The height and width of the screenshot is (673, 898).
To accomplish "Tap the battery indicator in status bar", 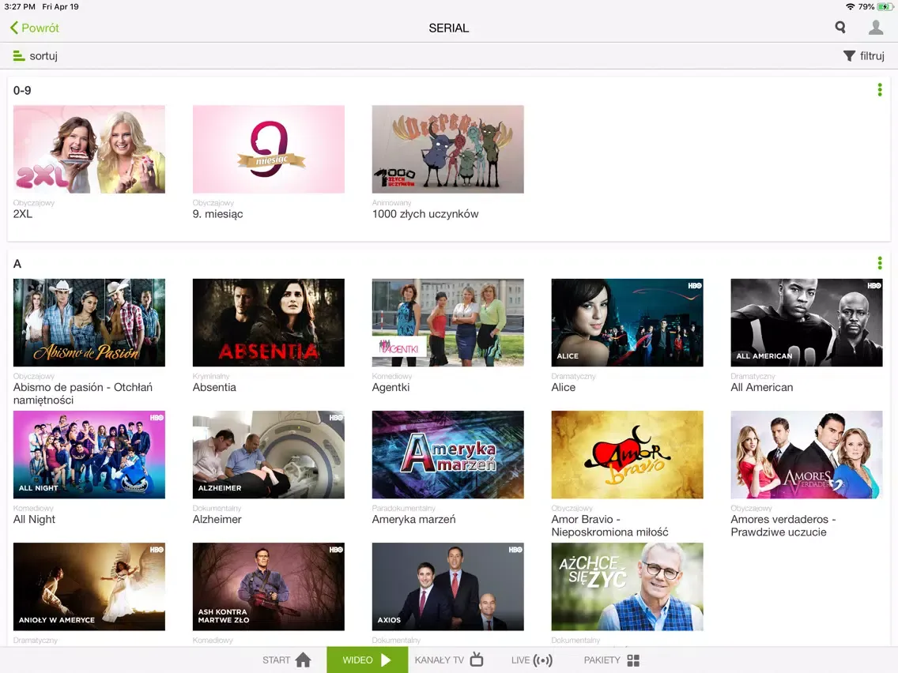I will pyautogui.click(x=885, y=7).
